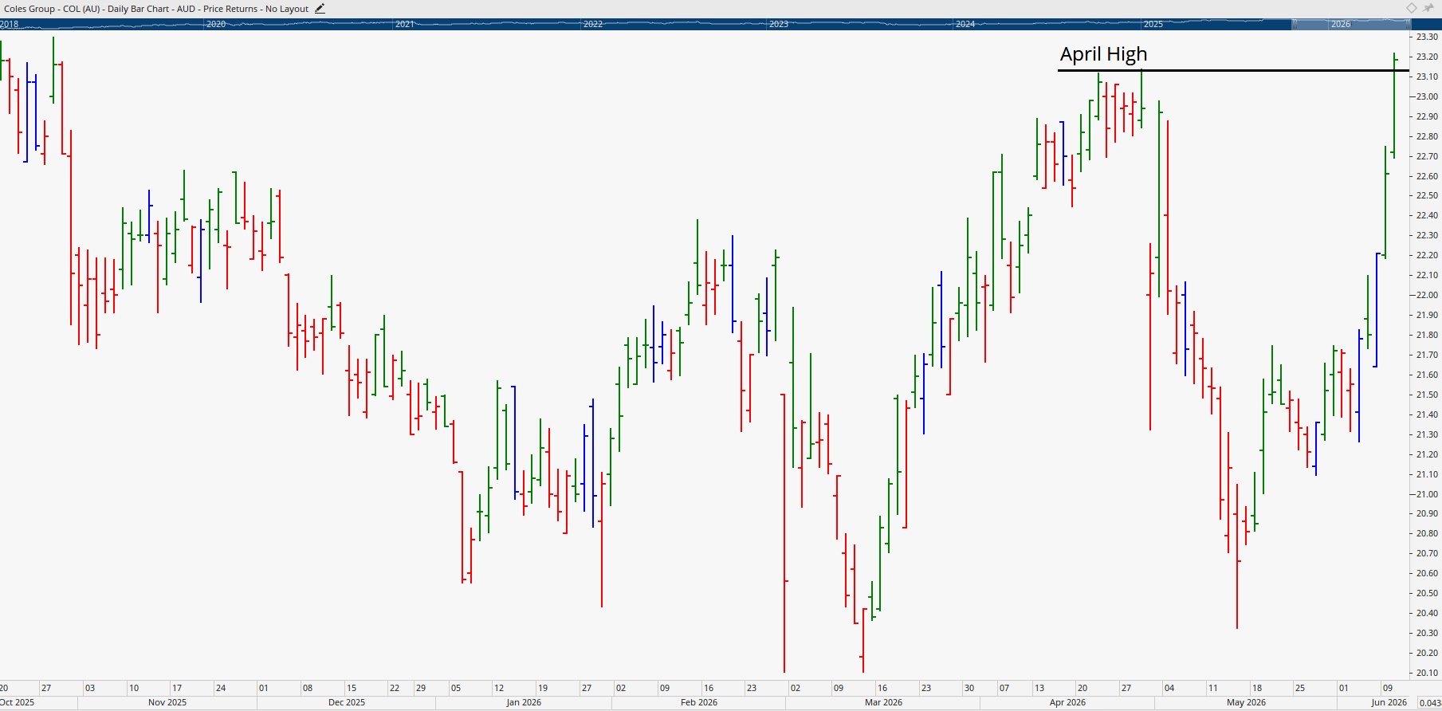This screenshot has height=711, width=1442.
Task: Select the April High horizontal line
Action: 1233,71
